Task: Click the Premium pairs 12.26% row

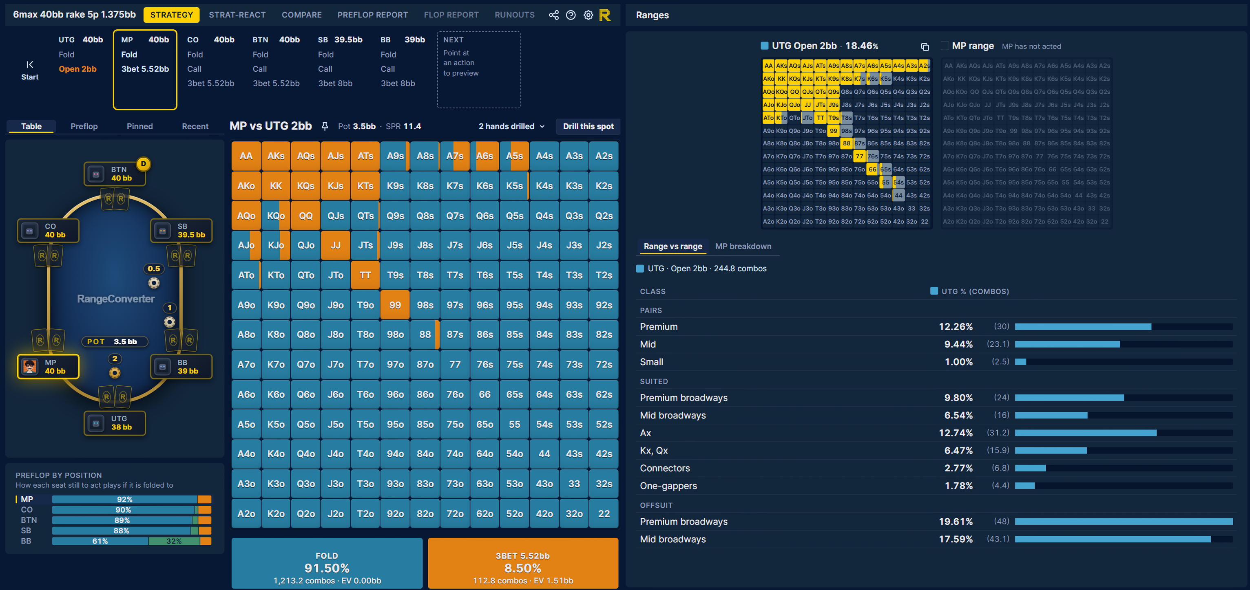Action: (x=936, y=327)
